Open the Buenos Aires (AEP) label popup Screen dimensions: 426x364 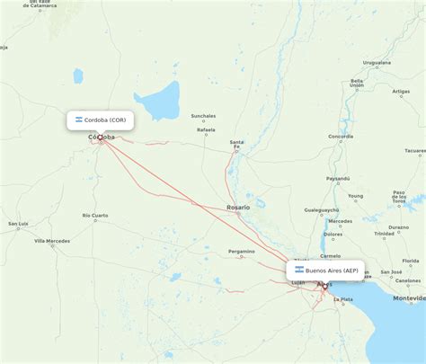click(325, 271)
